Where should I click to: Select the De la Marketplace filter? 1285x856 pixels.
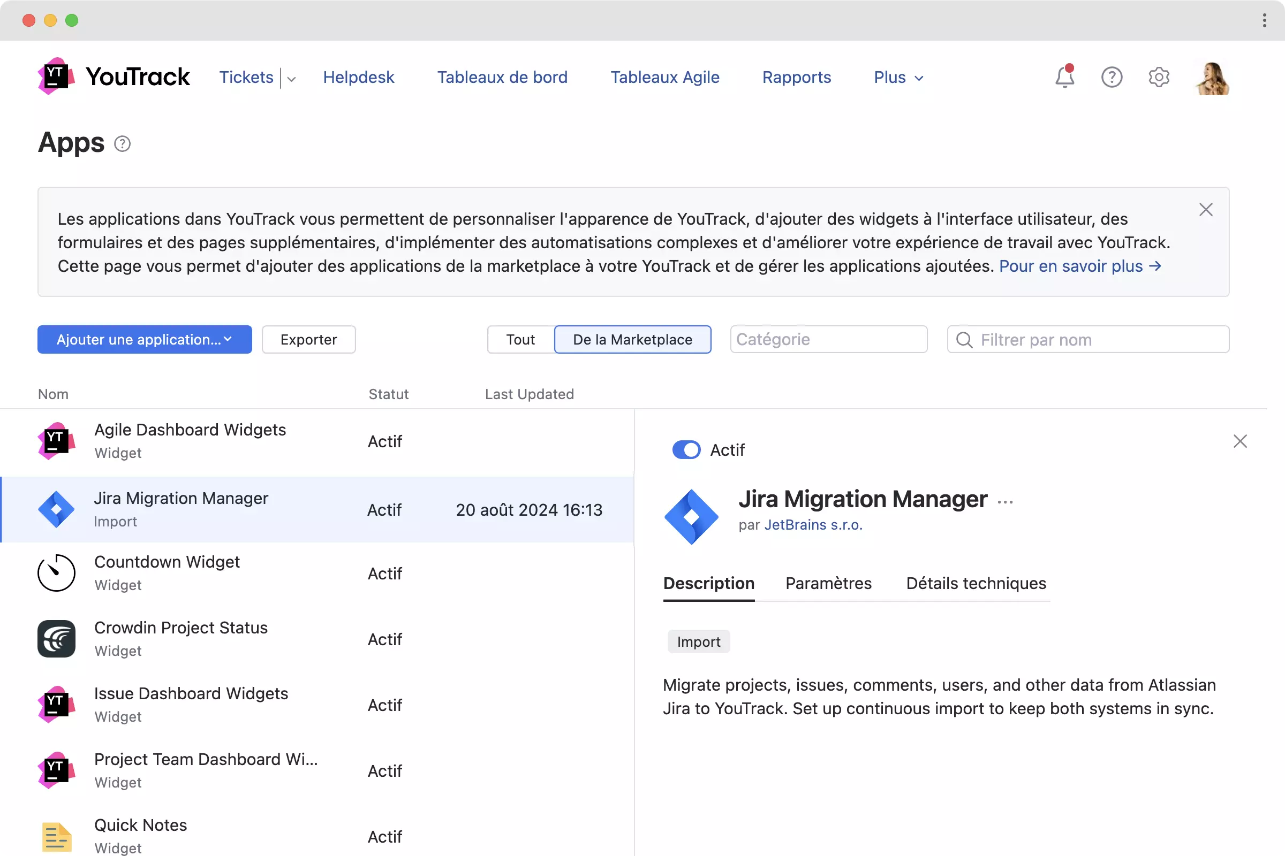pyautogui.click(x=632, y=340)
